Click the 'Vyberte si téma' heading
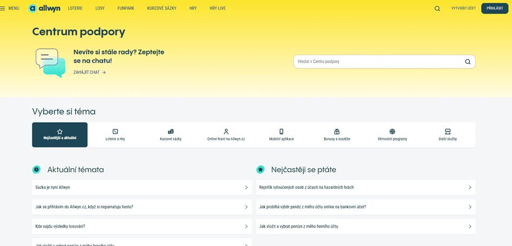 [64, 111]
